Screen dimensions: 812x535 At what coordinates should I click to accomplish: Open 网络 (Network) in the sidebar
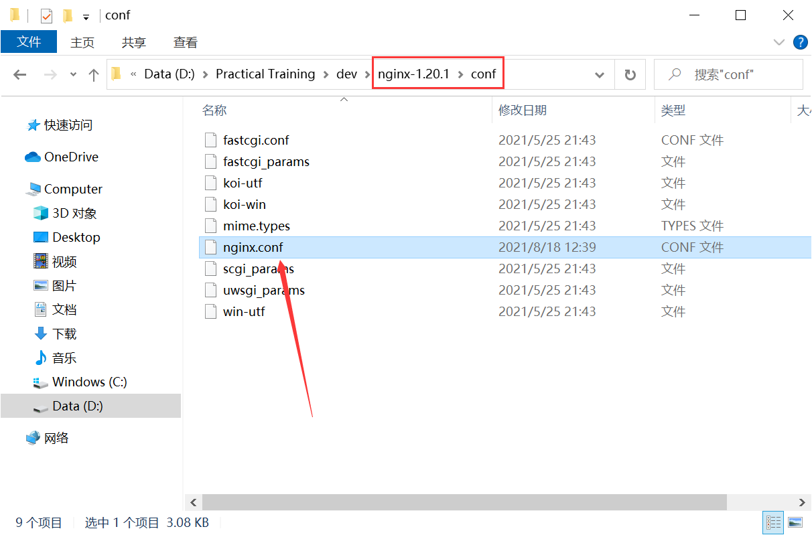tap(48, 439)
